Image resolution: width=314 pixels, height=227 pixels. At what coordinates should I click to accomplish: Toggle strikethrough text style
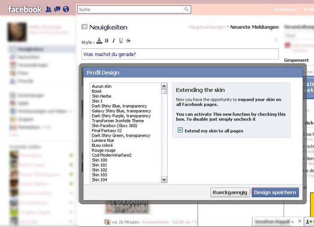(128, 41)
